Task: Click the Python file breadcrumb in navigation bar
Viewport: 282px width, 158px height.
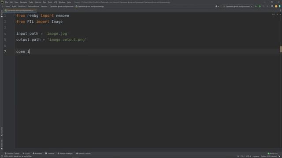Action: 89,7
